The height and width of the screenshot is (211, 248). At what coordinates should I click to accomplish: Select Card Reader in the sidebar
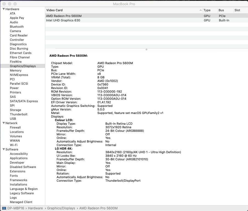(x=19, y=35)
